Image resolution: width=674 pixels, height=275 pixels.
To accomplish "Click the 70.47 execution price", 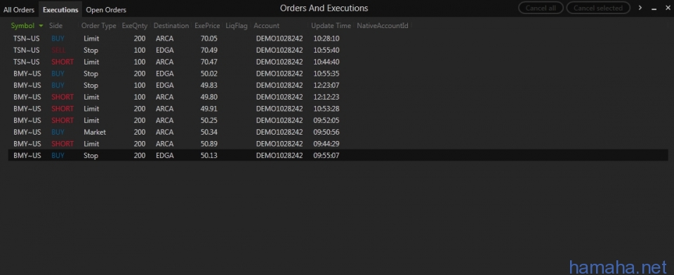I will pos(209,62).
